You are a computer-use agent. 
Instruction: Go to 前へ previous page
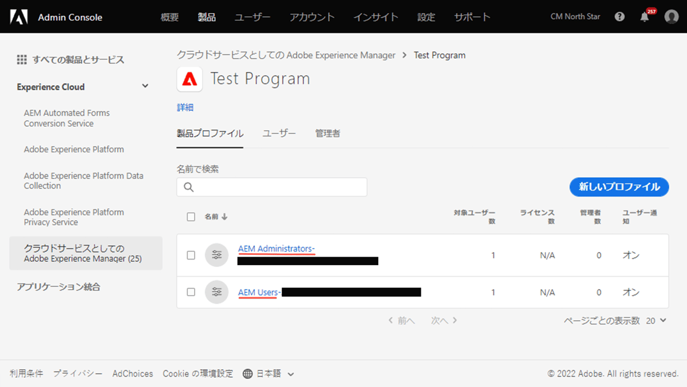(402, 321)
